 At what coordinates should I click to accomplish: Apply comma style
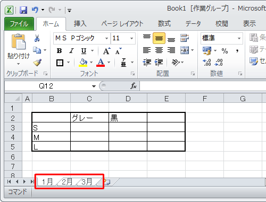(x=237, y=51)
